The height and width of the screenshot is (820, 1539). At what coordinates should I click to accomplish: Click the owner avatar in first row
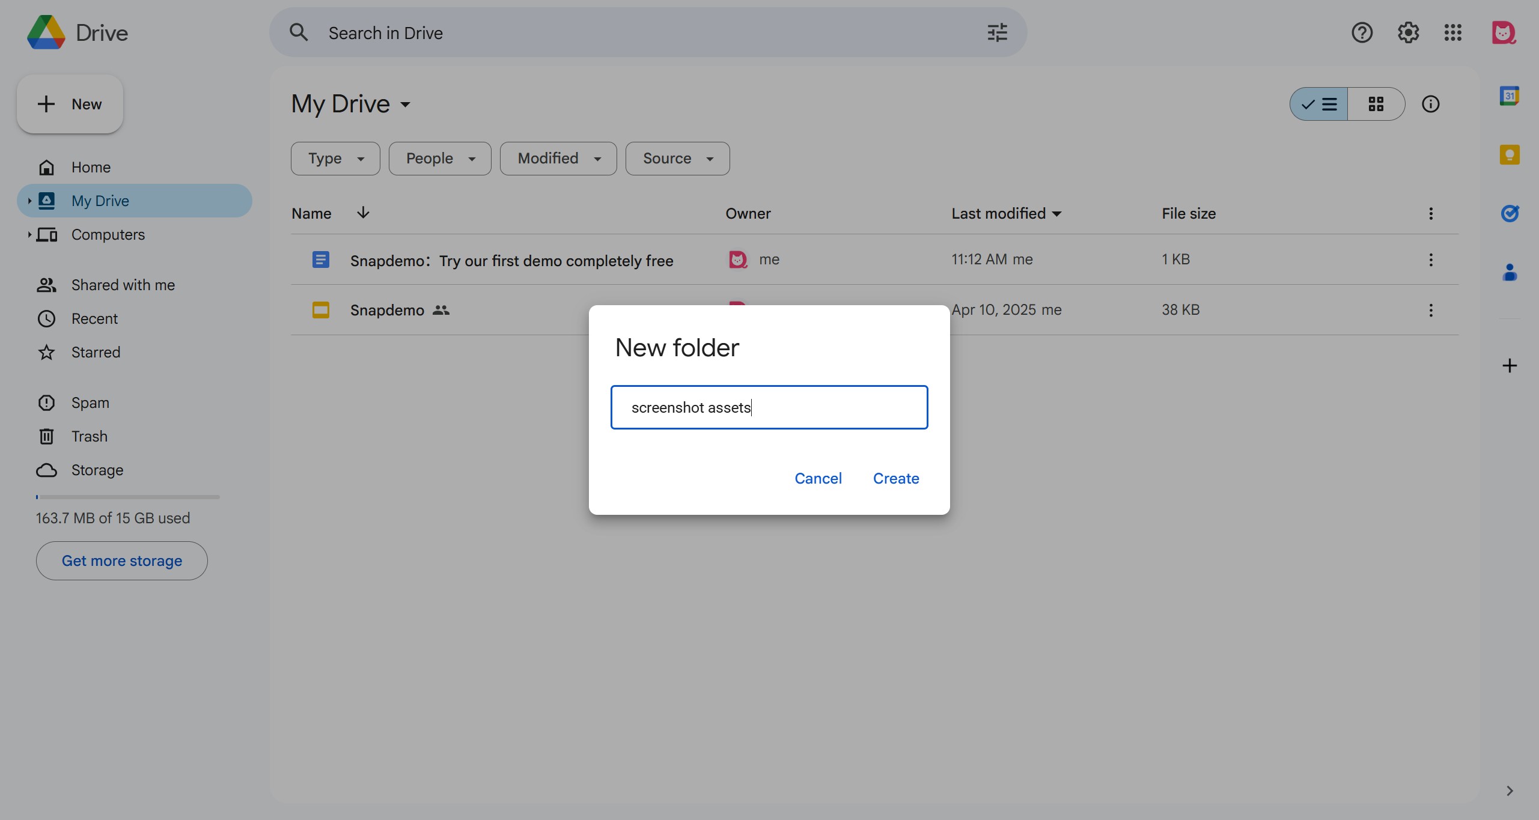click(x=738, y=260)
